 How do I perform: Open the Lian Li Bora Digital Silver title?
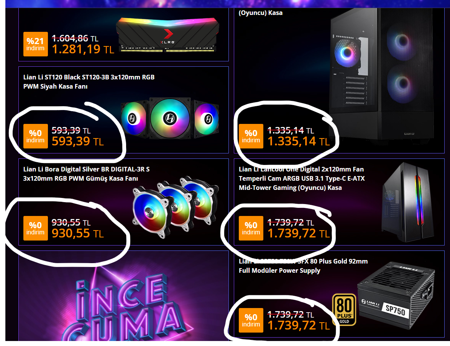(x=86, y=174)
